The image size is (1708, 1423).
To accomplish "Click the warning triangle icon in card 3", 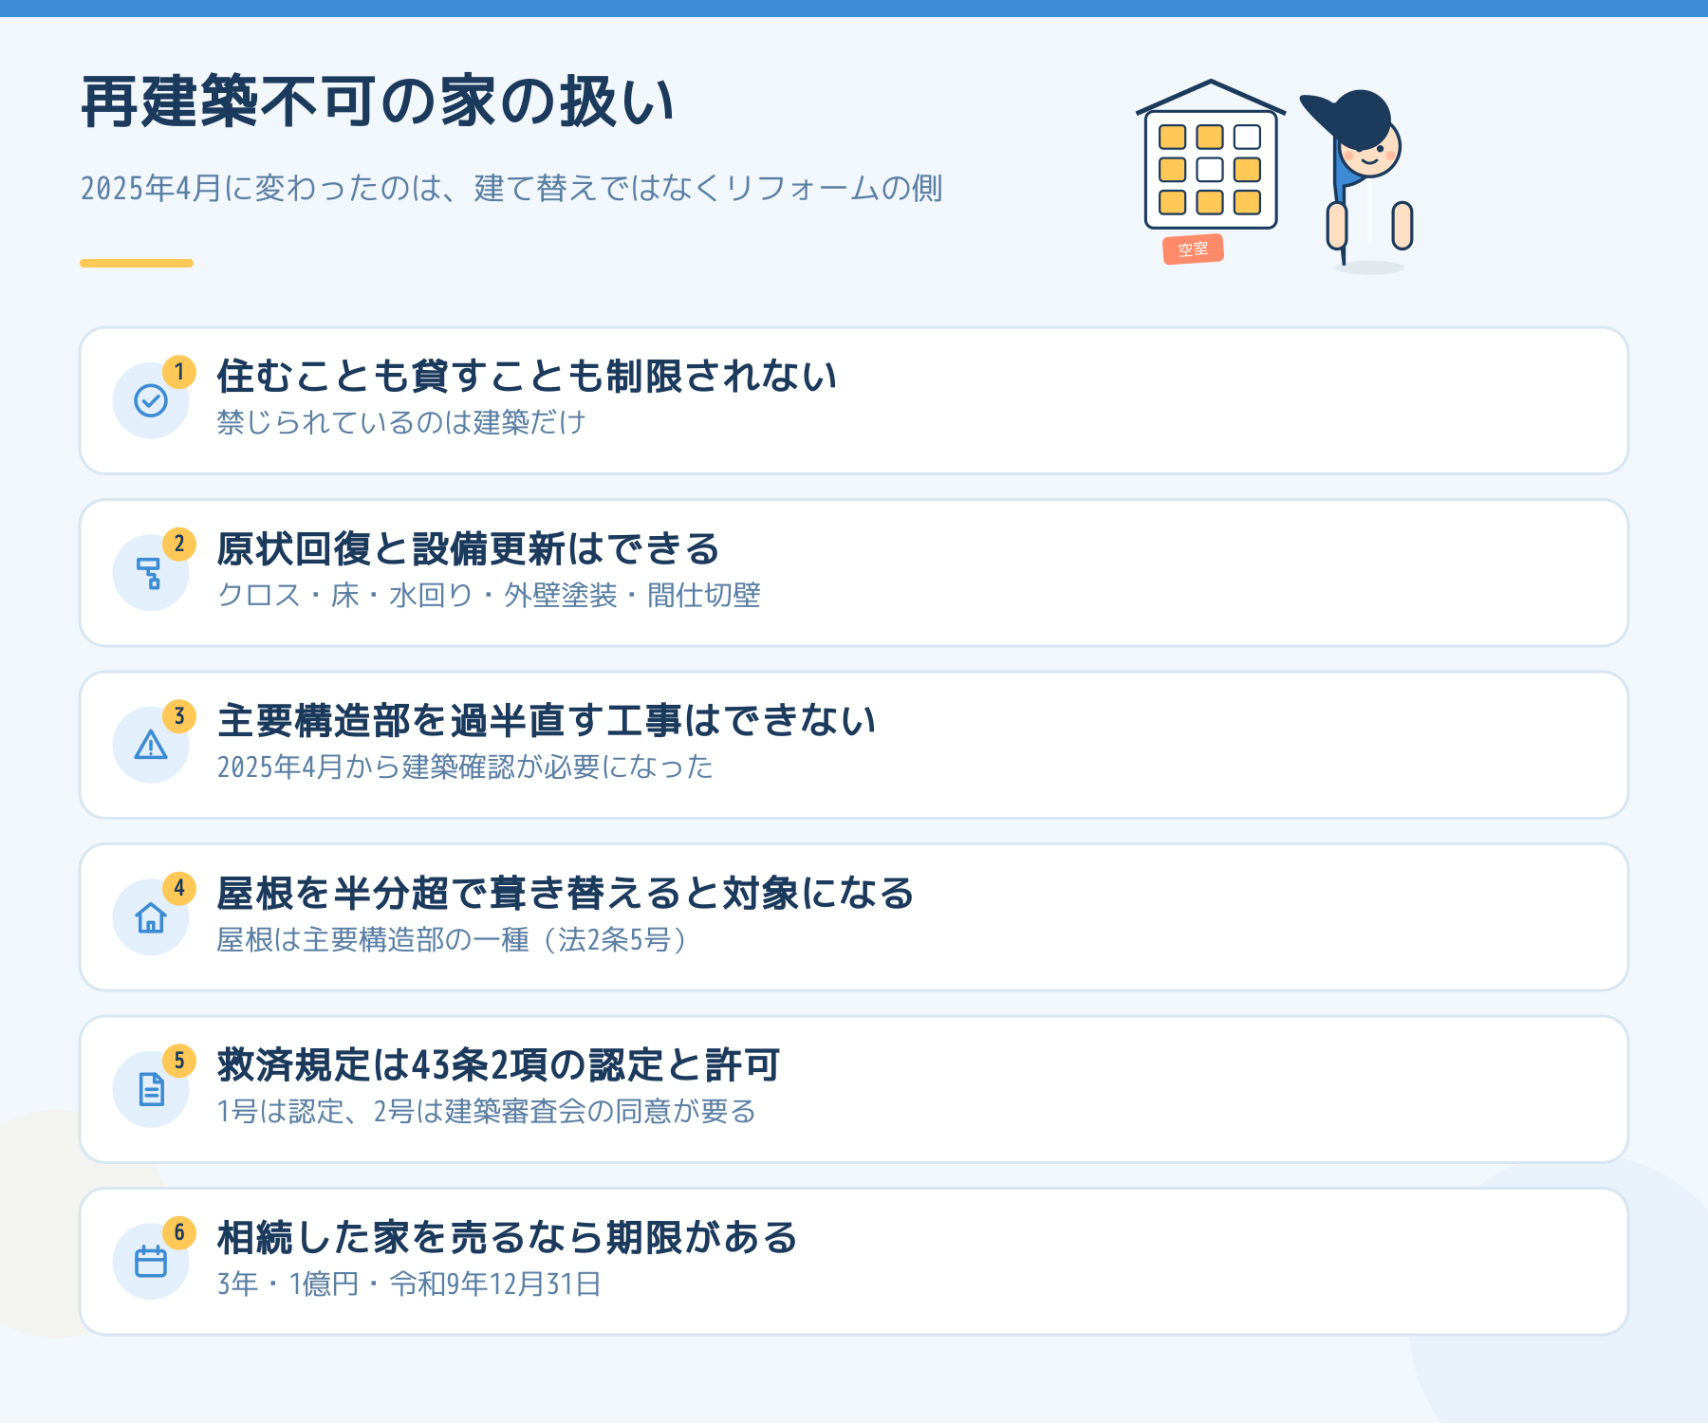I will pos(151,746).
